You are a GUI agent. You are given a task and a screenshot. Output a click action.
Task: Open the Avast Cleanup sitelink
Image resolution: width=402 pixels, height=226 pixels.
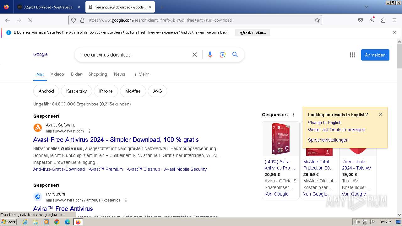coord(144,169)
